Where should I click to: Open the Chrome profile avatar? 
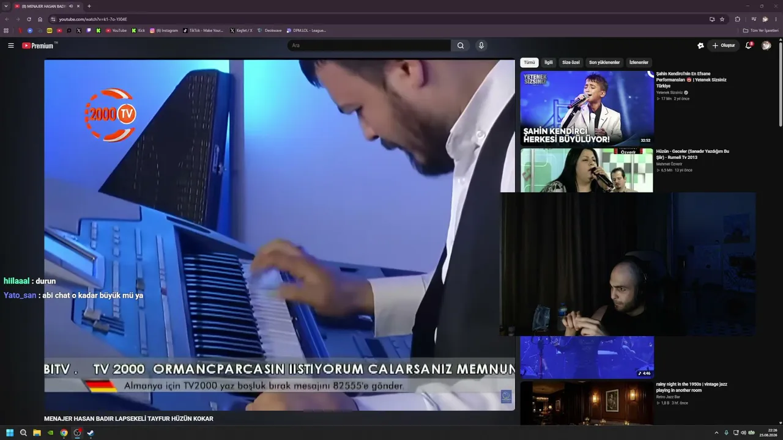tap(765, 19)
